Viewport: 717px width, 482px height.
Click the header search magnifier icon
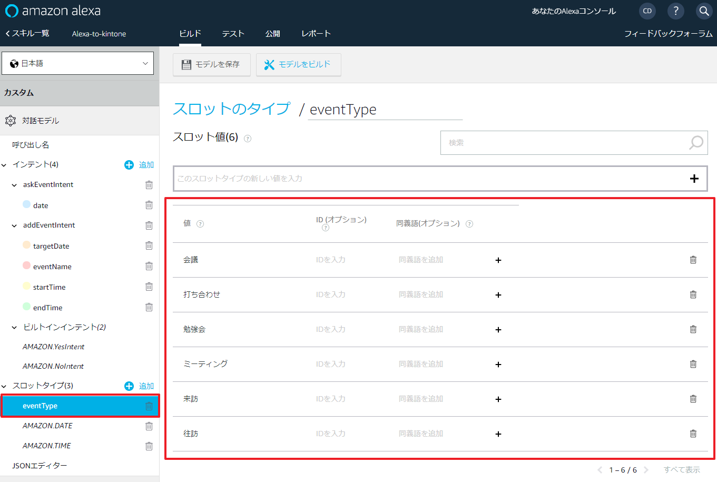(x=704, y=11)
